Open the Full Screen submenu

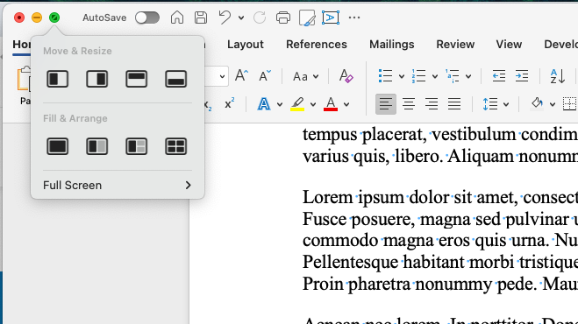click(x=118, y=185)
